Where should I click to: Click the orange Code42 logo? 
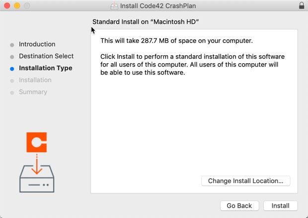pyautogui.click(x=37, y=142)
